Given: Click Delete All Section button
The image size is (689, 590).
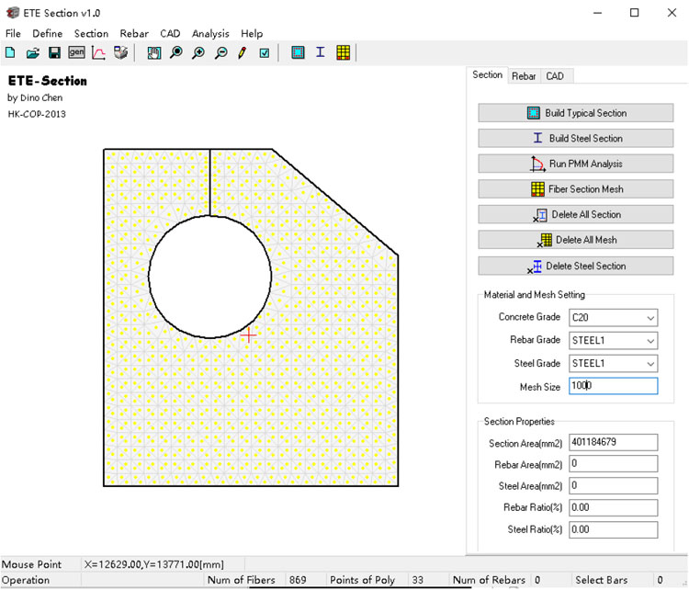Looking at the screenshot, I should [576, 214].
